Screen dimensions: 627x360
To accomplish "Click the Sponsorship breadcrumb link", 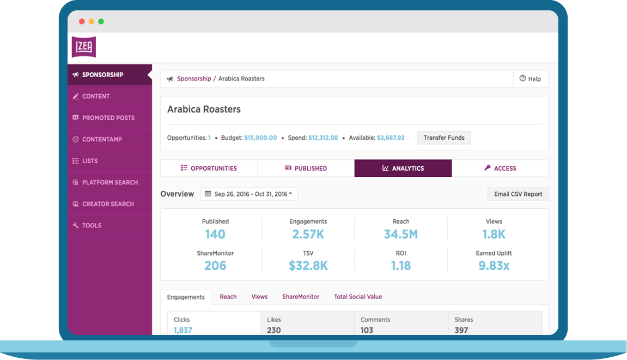I will point(194,79).
